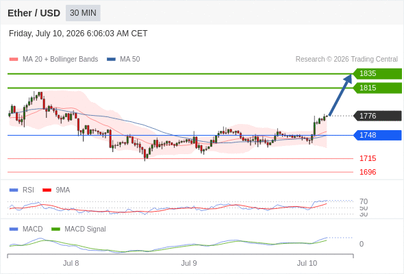Click the pink MA 20 legend swatch

(14, 60)
